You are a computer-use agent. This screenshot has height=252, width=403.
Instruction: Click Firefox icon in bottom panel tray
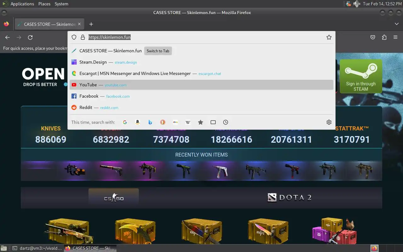pyautogui.click(x=374, y=248)
